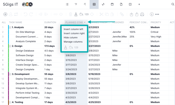Open search magnifier icon

(x=173, y=4)
